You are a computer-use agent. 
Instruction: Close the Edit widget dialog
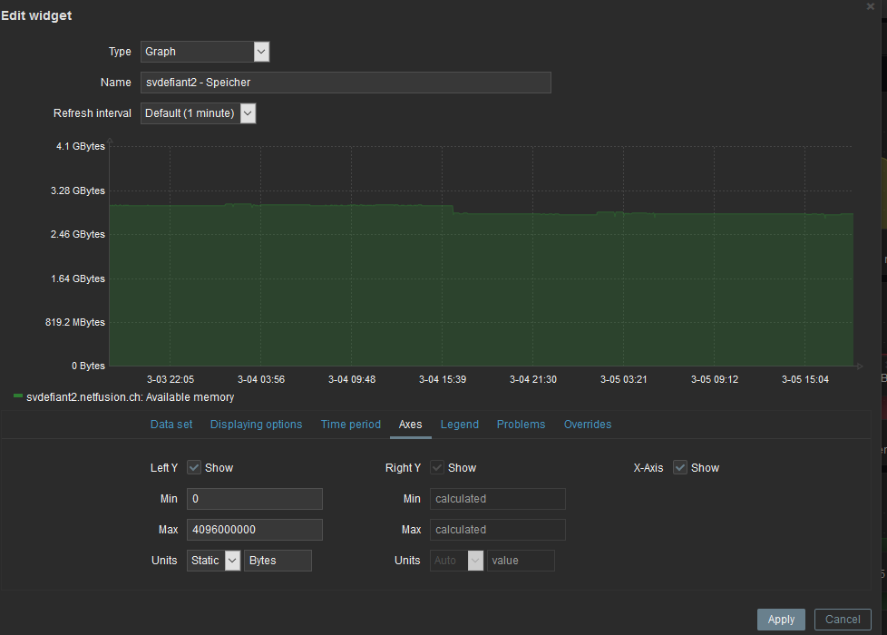pyautogui.click(x=871, y=6)
